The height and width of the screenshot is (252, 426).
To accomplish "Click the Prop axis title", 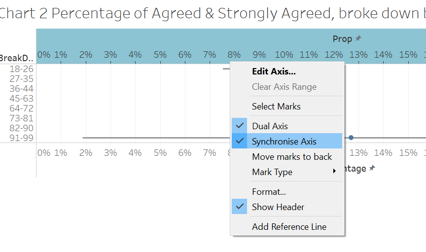I will (x=342, y=39).
